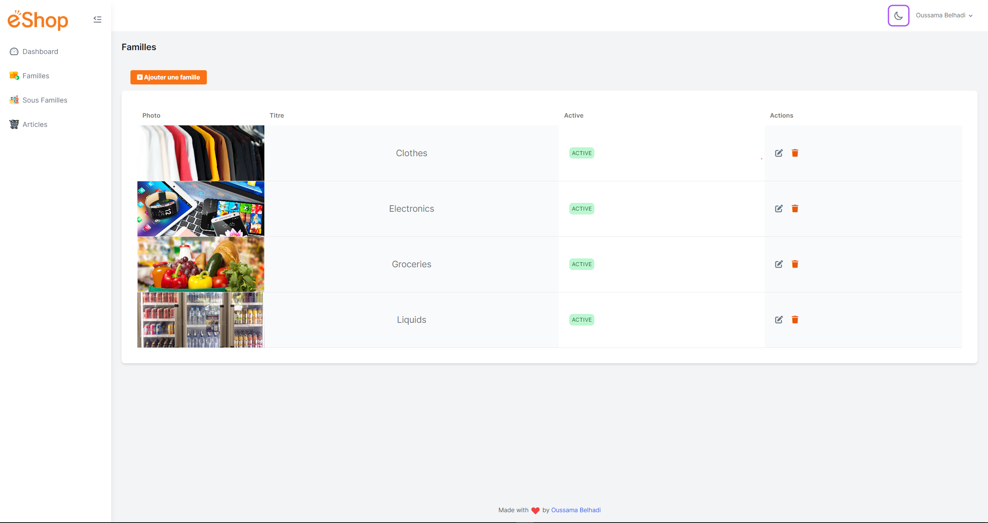Open Articles via the shopping cart icon

pos(14,124)
